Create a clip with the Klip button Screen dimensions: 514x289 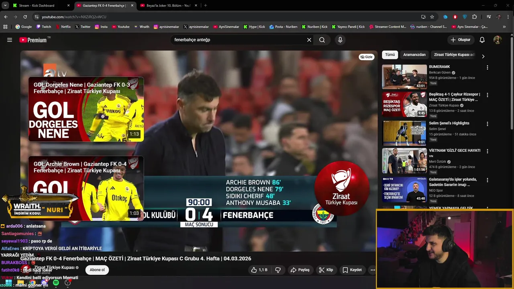pyautogui.click(x=326, y=270)
